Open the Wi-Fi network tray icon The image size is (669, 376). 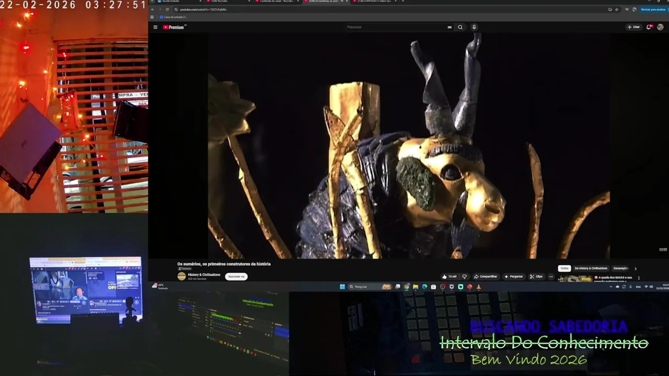point(646,287)
